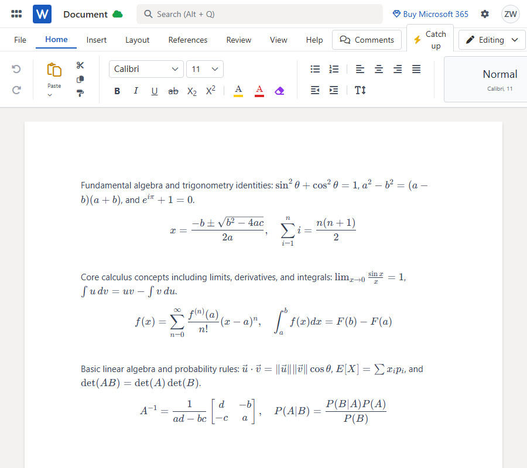
Task: Open the File menu
Action: click(20, 40)
